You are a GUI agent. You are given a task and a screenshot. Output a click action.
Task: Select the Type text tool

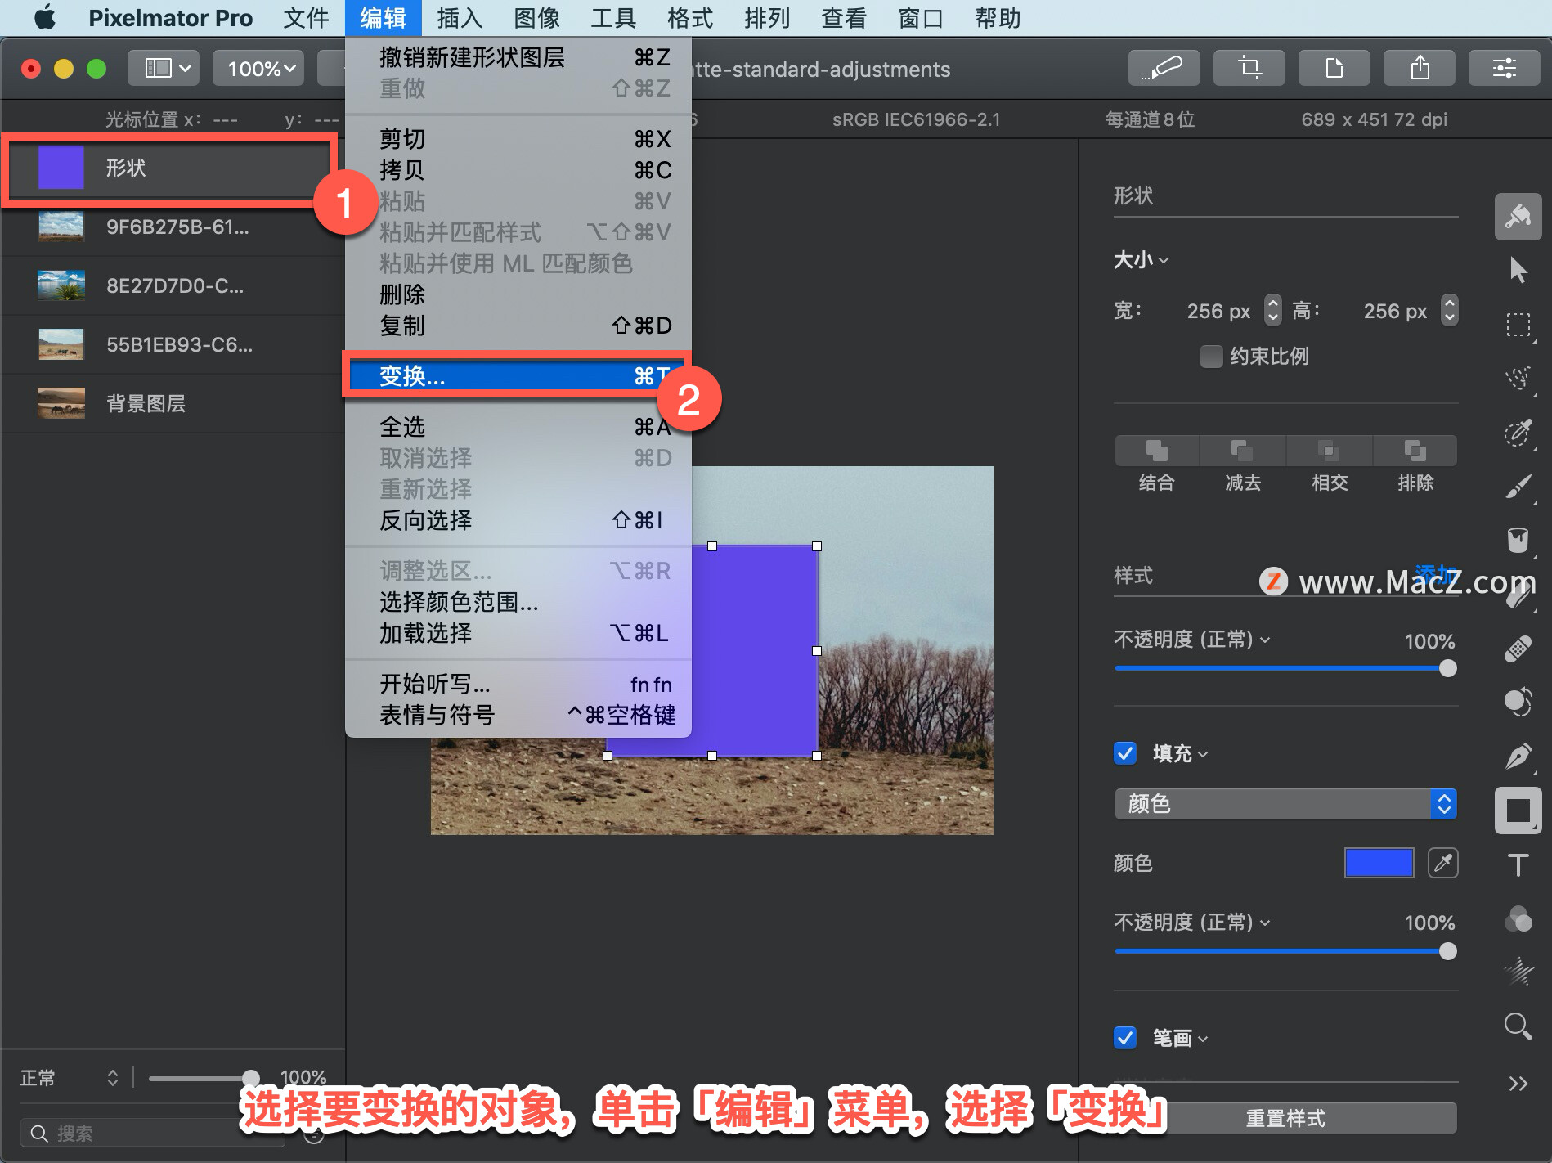coord(1518,864)
